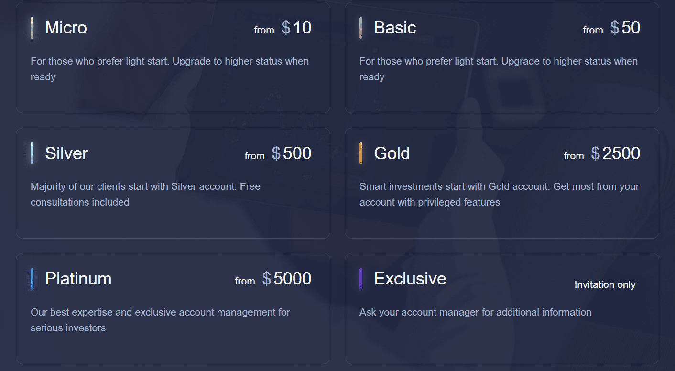Click the Invitation only label
The width and height of the screenshot is (675, 371).
[x=605, y=284]
